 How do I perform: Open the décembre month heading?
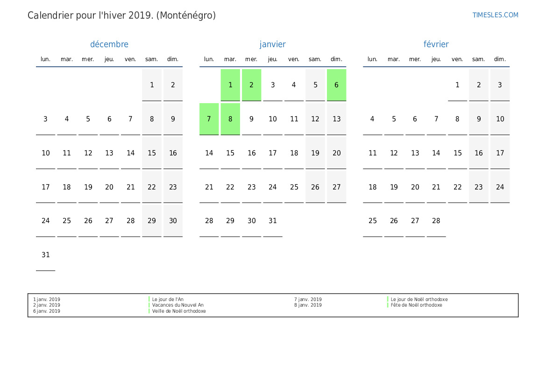109,44
